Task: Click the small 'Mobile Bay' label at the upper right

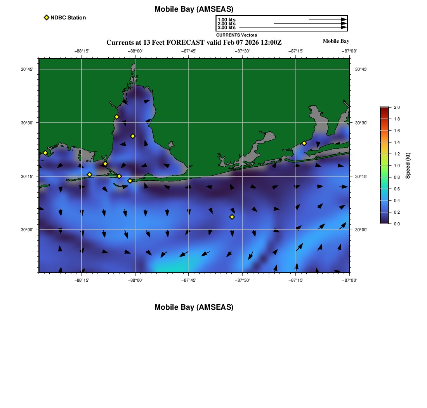Action: click(336, 41)
